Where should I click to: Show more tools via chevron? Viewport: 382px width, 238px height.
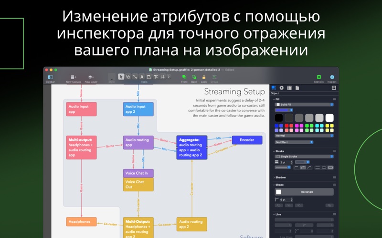pyautogui.click(x=169, y=77)
